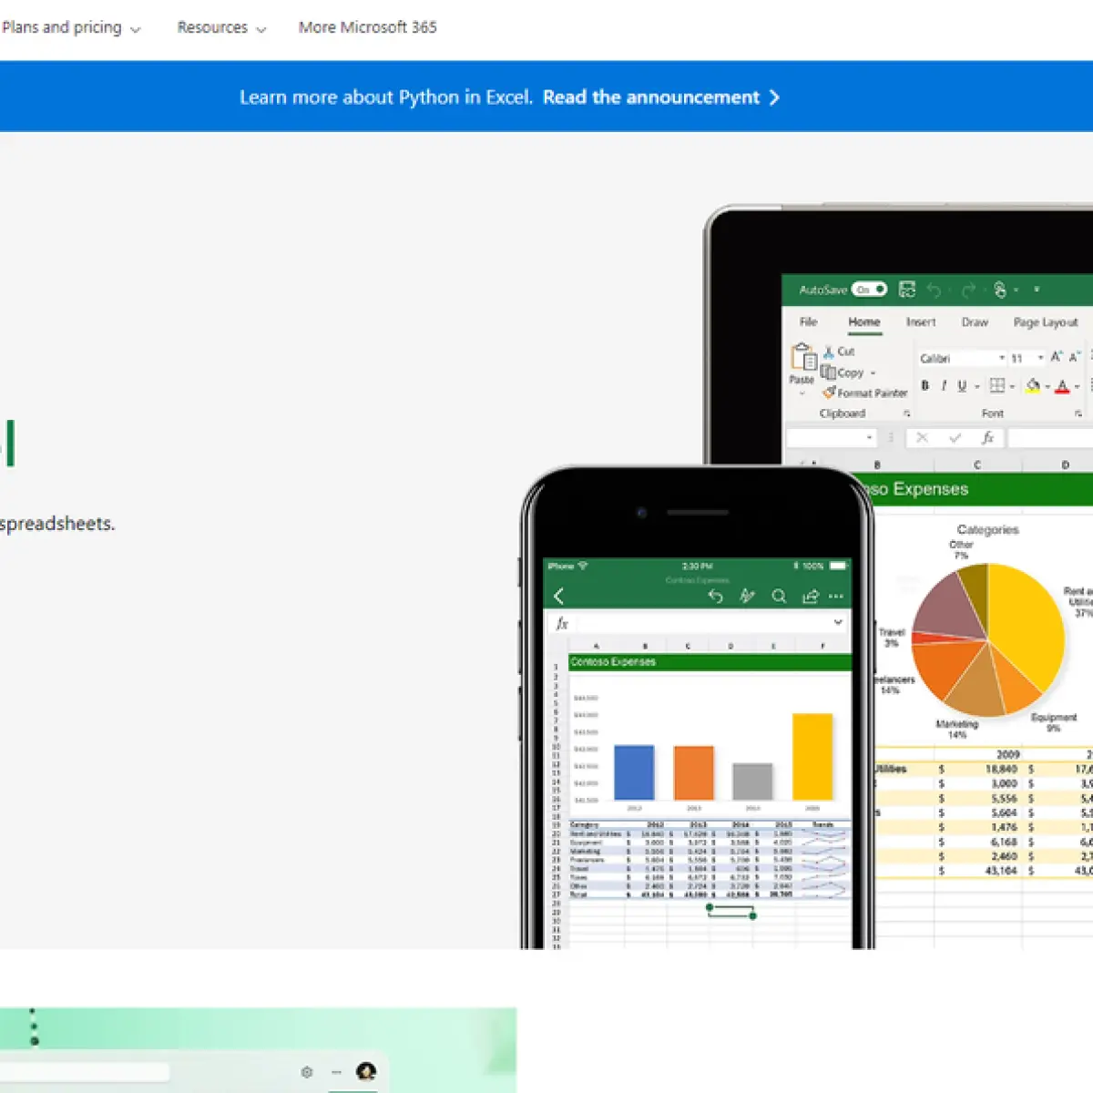Viewport: 1093px width, 1093px height.
Task: Tap the fx icon in phone formula bar
Action: (562, 623)
